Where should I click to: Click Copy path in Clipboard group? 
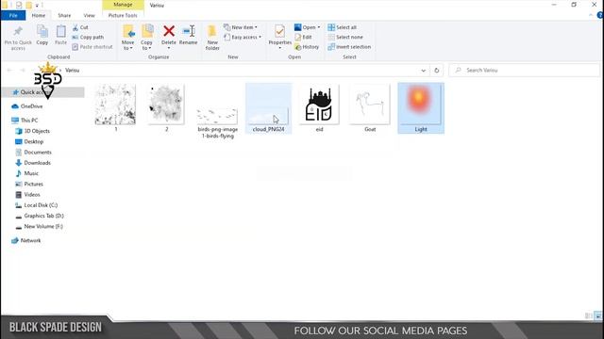coord(88,38)
